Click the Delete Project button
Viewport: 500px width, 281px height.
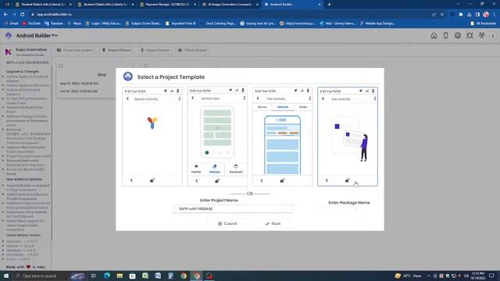point(193,50)
